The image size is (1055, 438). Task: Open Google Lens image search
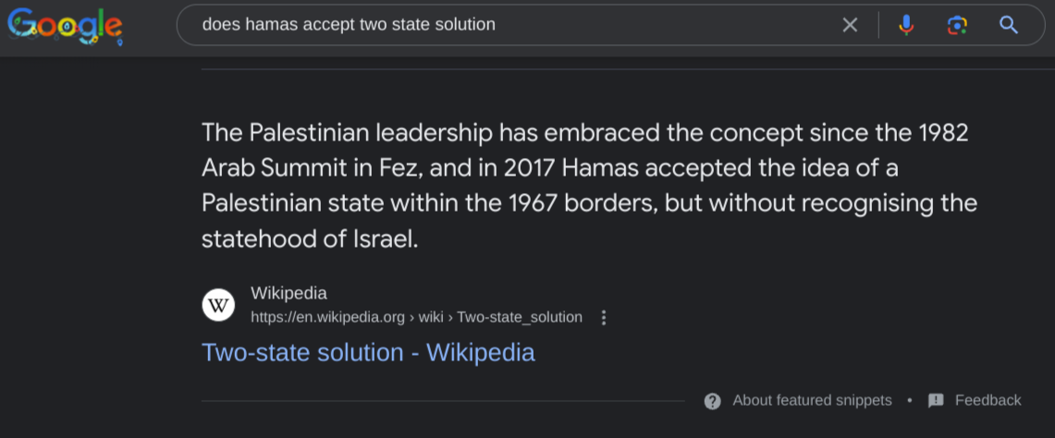tap(957, 25)
